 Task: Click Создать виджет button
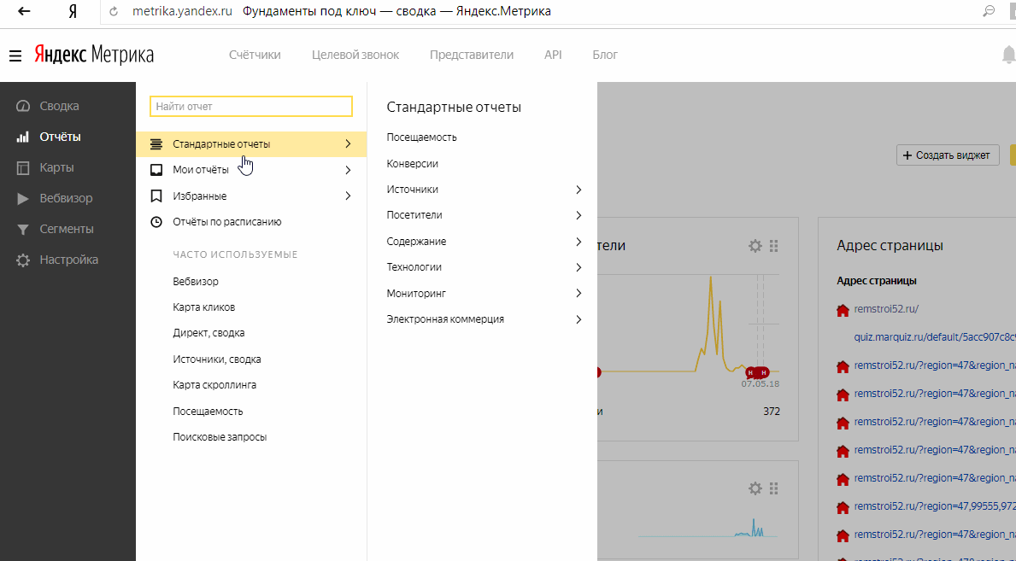point(948,155)
